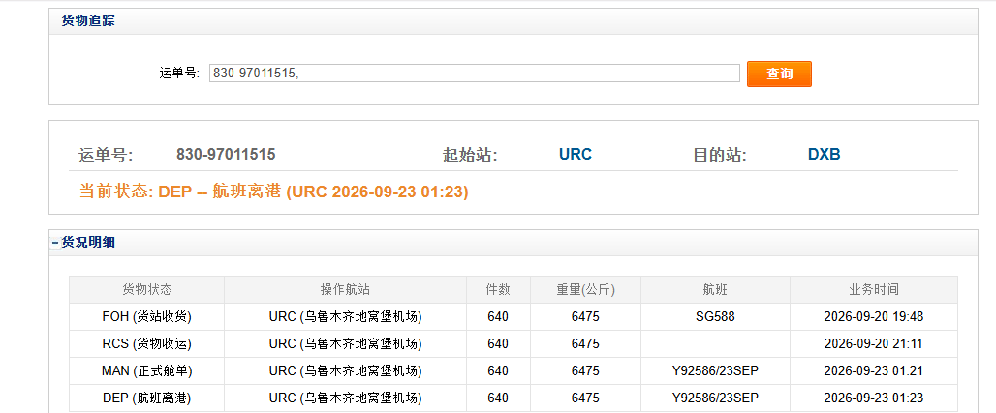Click the orange 查询 search button
The image size is (996, 413).
click(779, 74)
